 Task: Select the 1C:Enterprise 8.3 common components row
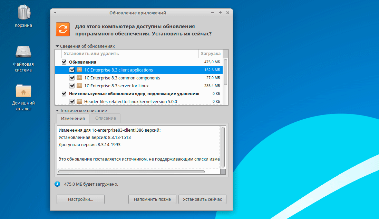tap(139, 78)
